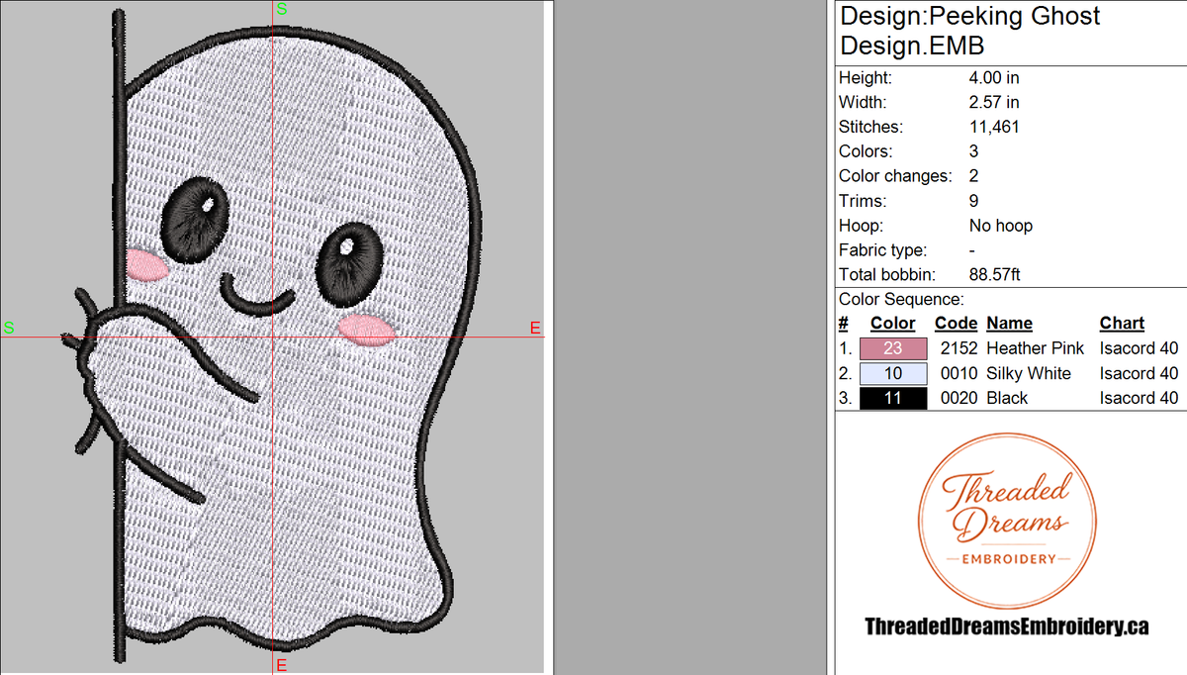
Task: Click the 'Design:Peeking Ghost' title
Action: tap(969, 17)
